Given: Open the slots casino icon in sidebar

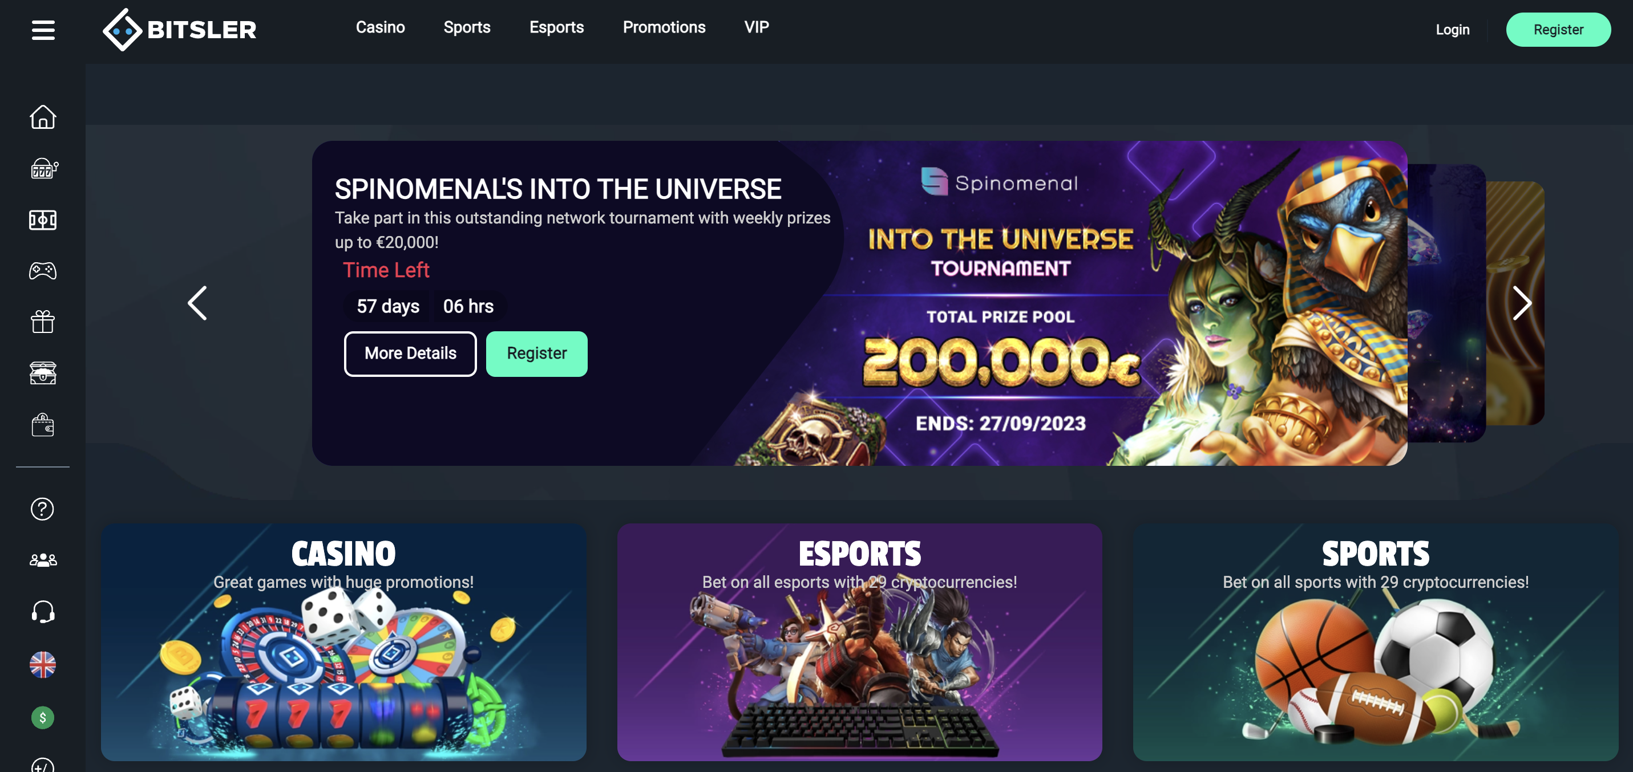Looking at the screenshot, I should (x=44, y=168).
